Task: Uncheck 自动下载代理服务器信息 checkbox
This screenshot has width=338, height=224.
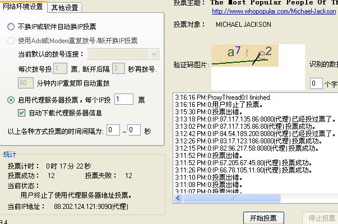Action: coord(22,113)
